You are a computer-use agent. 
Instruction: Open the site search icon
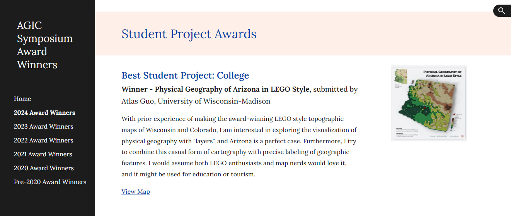coord(501,11)
